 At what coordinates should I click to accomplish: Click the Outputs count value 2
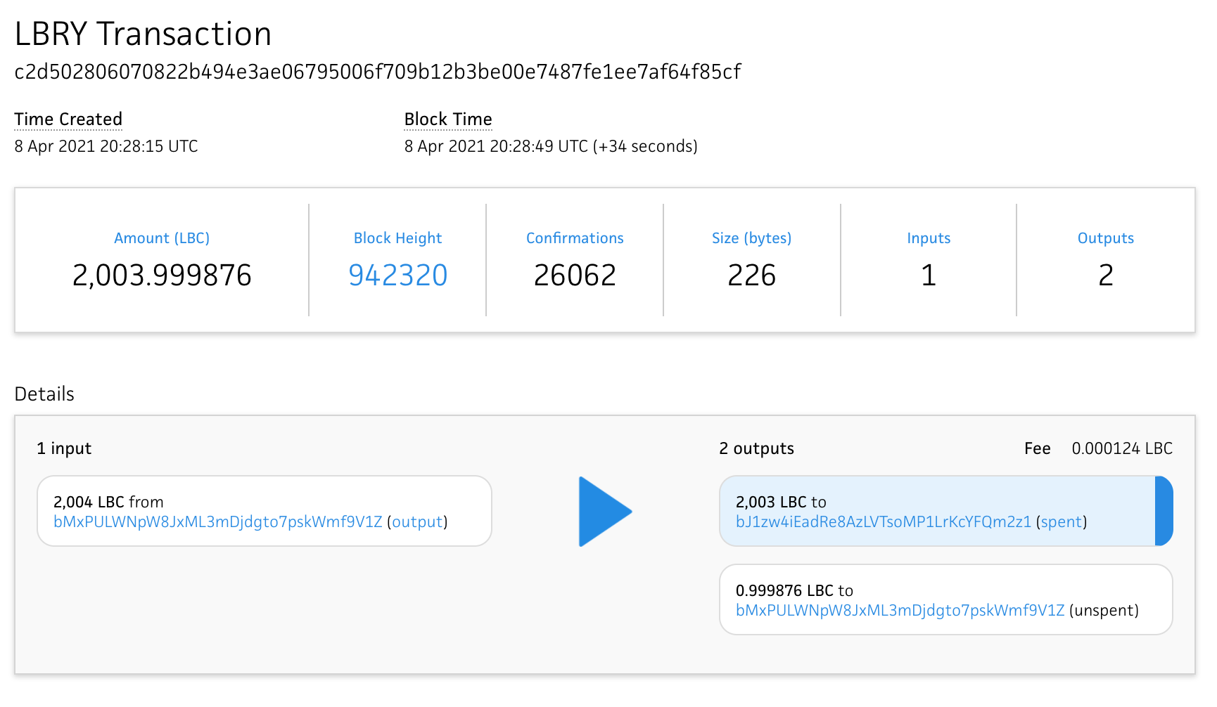click(x=1106, y=275)
